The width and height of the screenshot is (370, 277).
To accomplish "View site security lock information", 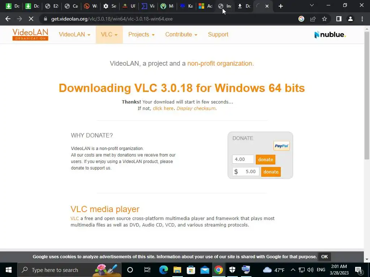I will tap(46, 19).
